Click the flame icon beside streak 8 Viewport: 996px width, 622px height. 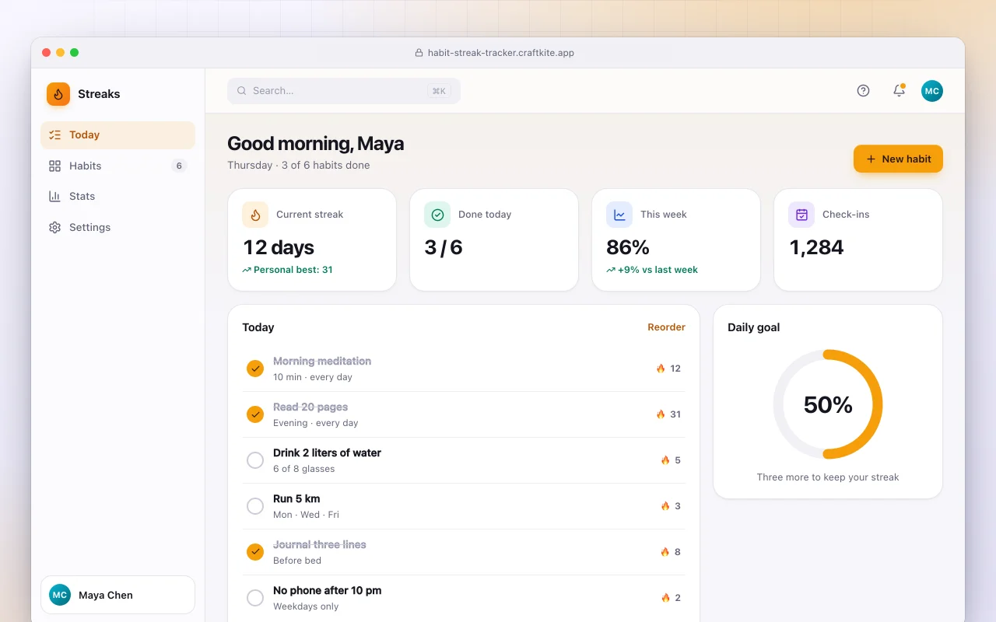[665, 552]
